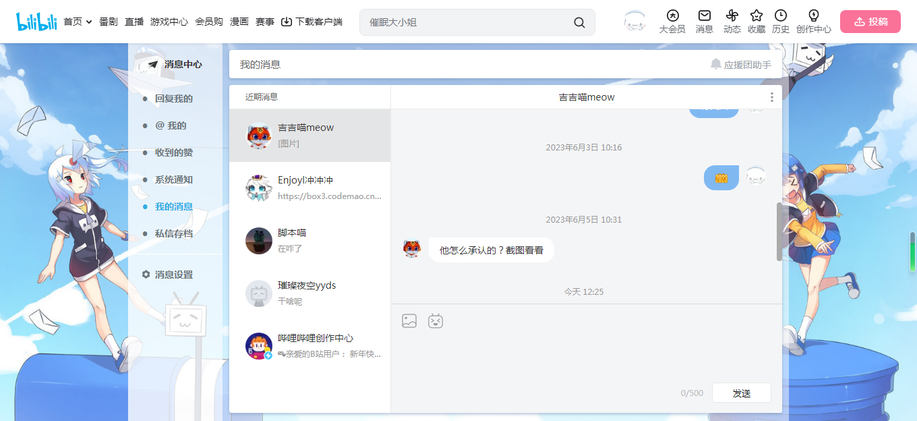Image resolution: width=917 pixels, height=421 pixels.
Task: Click the bilibili logo
Action: tap(36, 22)
